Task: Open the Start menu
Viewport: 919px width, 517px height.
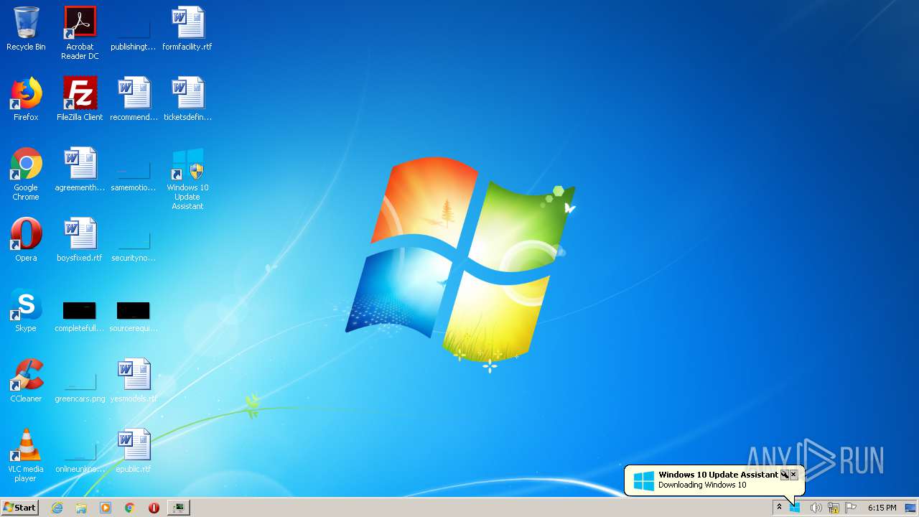Action: pyautogui.click(x=19, y=507)
